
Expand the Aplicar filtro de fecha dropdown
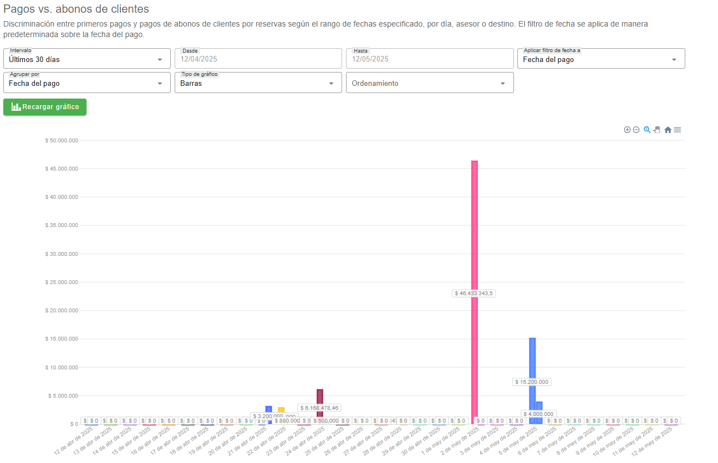point(600,59)
